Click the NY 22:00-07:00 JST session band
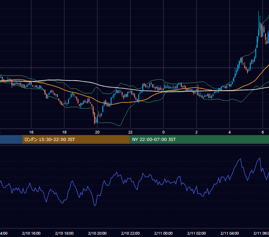This screenshot has height=237, width=269. [x=199, y=139]
